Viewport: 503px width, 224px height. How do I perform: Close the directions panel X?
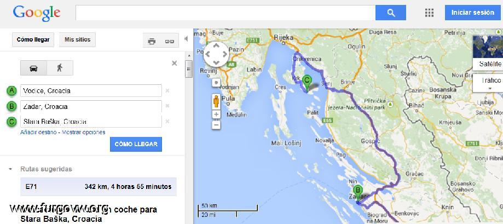[x=174, y=63]
